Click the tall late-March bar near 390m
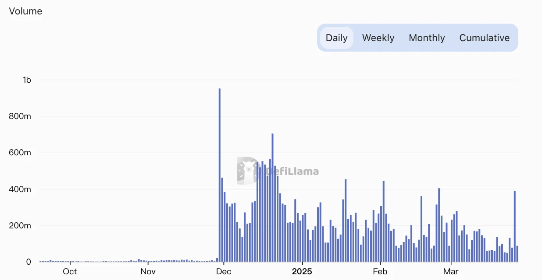This screenshot has width=542, height=280. click(x=515, y=226)
